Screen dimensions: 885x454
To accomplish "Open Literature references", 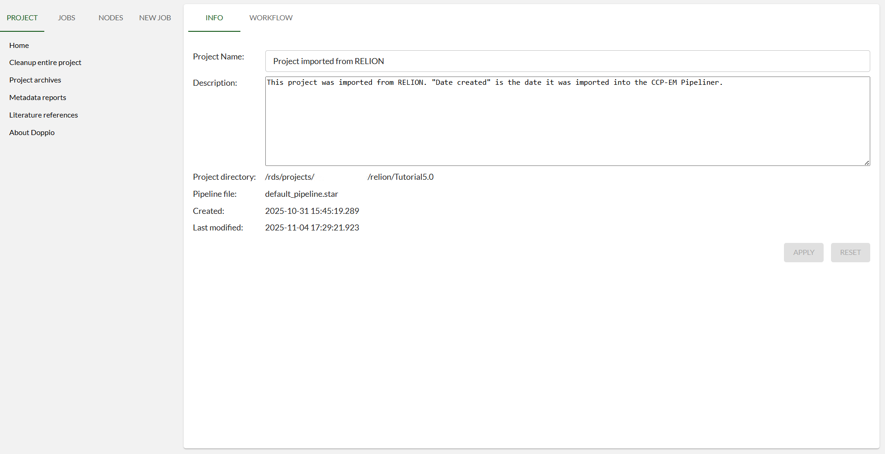I will [43, 115].
